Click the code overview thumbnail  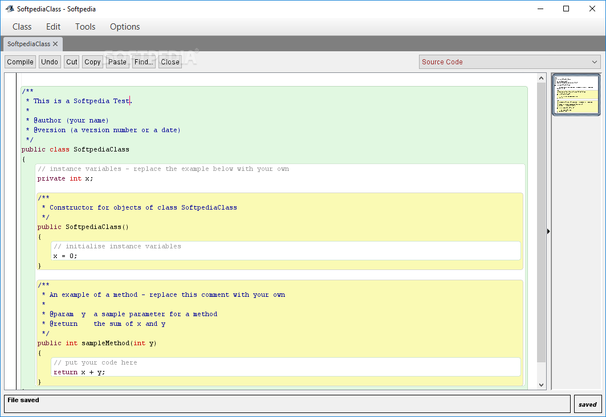point(576,95)
